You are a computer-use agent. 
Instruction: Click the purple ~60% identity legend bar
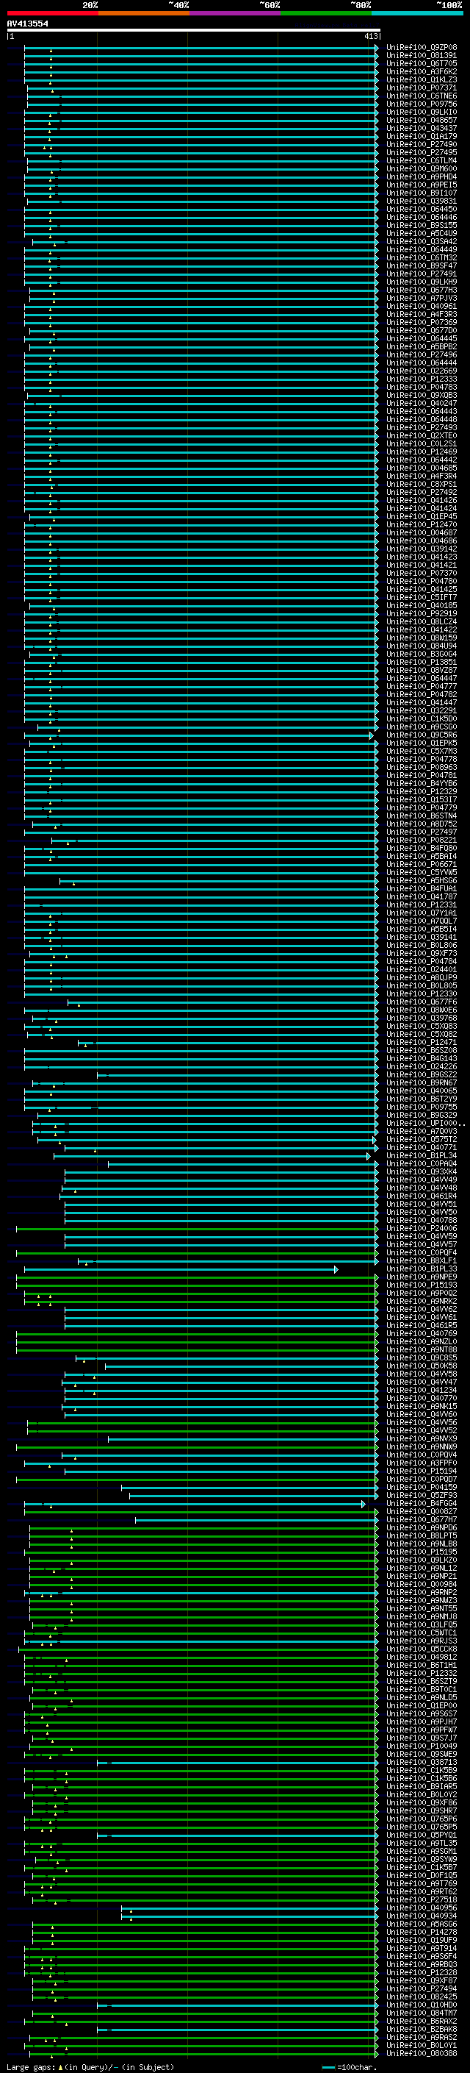pos(234,13)
